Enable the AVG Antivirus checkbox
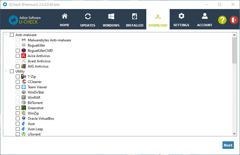The width and height of the screenshot is (240, 155). click(18, 66)
